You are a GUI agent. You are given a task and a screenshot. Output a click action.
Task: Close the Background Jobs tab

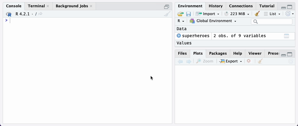(x=91, y=6)
